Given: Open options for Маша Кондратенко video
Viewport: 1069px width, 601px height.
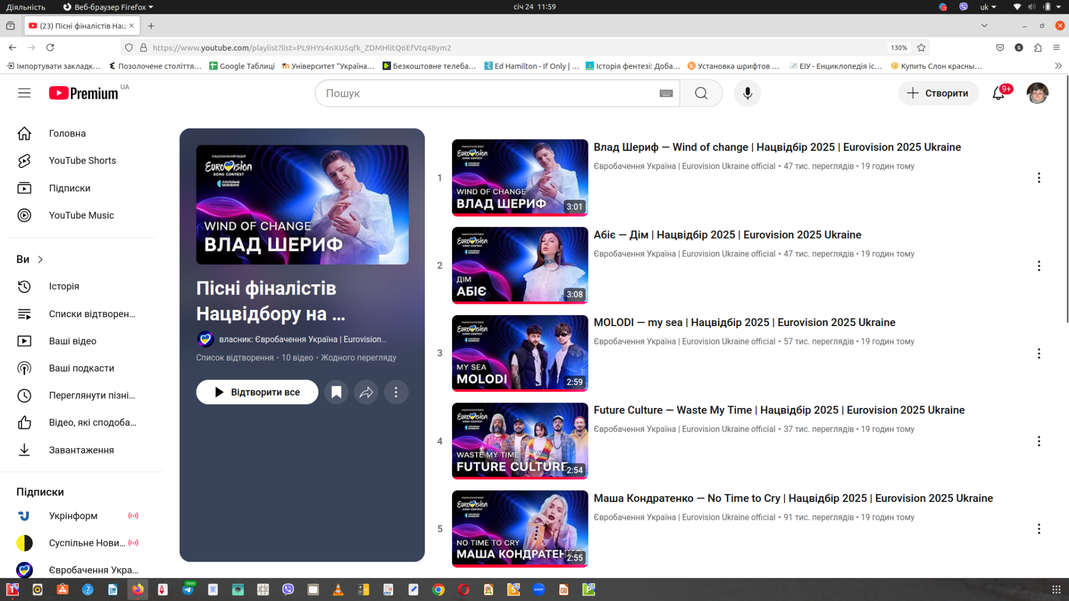Looking at the screenshot, I should pos(1039,529).
